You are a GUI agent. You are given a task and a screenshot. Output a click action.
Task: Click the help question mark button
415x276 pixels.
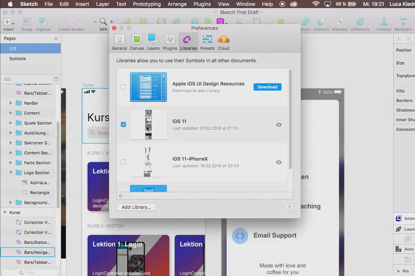pos(289,208)
